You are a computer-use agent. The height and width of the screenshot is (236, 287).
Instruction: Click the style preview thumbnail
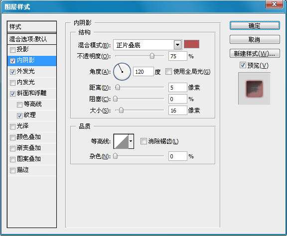(254, 89)
